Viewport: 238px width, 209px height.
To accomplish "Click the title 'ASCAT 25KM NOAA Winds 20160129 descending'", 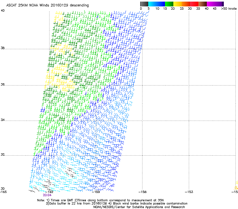I will click(47, 5).
